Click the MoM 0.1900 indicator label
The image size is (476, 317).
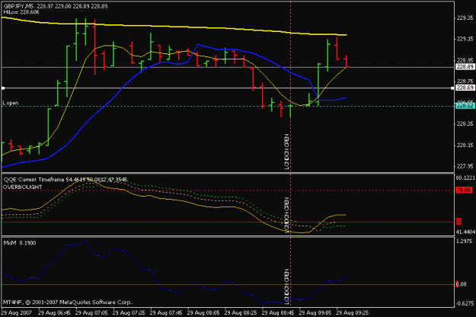(20, 243)
